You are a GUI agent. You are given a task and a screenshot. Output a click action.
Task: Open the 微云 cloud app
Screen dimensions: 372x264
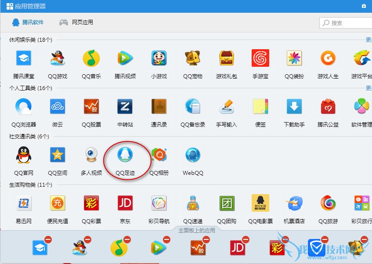coord(58,106)
